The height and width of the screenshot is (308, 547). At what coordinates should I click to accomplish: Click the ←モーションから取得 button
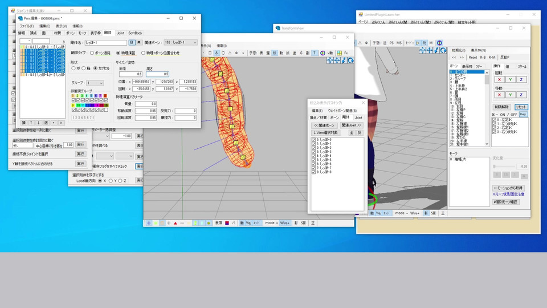click(508, 188)
